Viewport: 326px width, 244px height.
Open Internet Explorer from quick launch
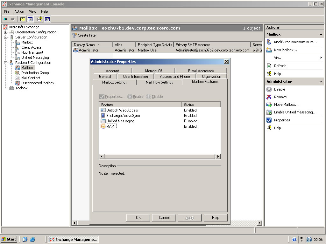point(32,239)
